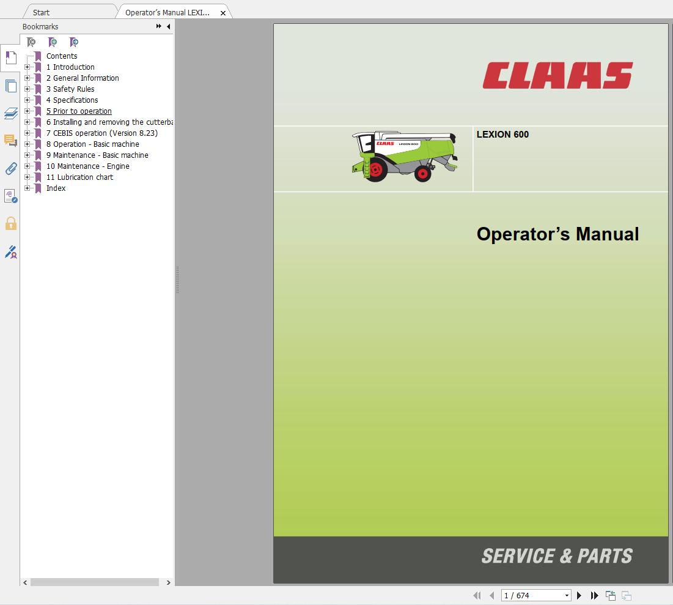Go to the next page
The image size is (673, 605).
(579, 595)
